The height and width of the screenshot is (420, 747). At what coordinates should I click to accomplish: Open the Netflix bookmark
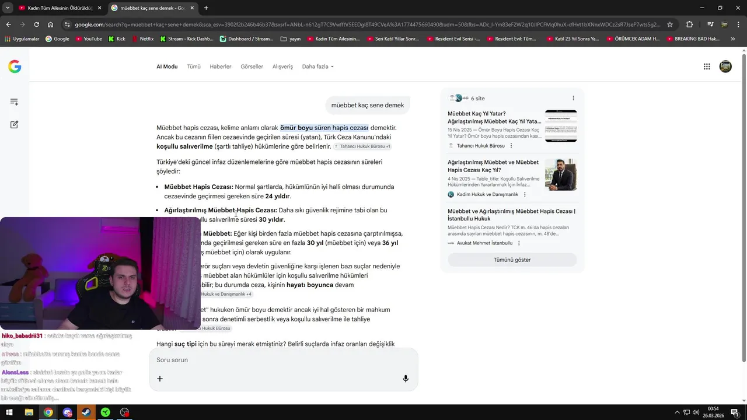pos(142,39)
